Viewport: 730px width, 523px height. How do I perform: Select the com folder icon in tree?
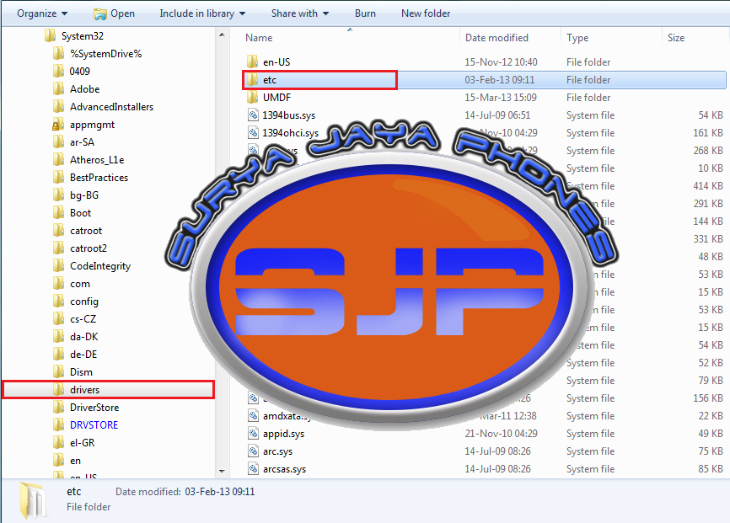tap(58, 283)
